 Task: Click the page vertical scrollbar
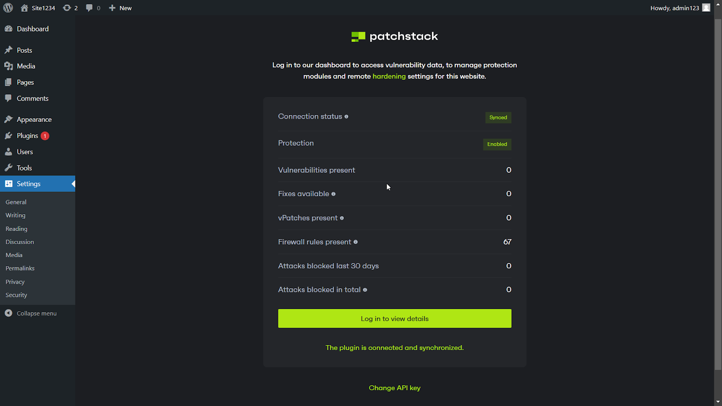pos(718,194)
